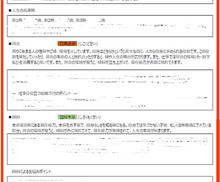Click the paragraph beginning 本命星の奥にある潜在能力

pyautogui.click(x=111, y=128)
